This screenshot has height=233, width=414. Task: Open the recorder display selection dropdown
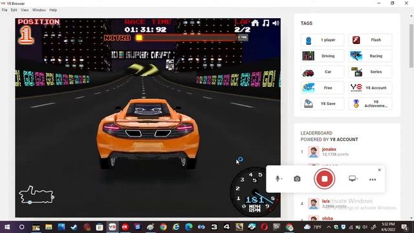[x=353, y=179]
